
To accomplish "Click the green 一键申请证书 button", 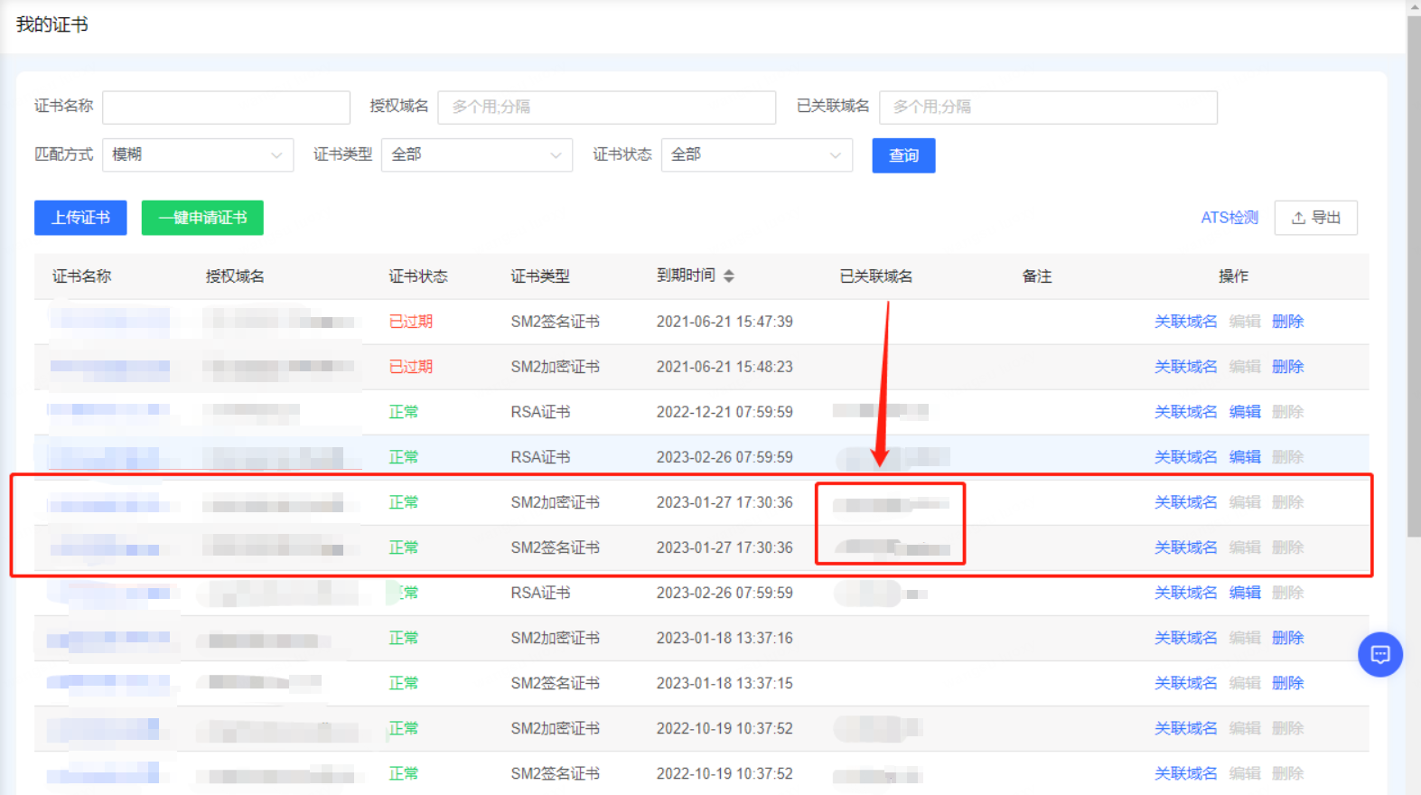I will [x=202, y=218].
